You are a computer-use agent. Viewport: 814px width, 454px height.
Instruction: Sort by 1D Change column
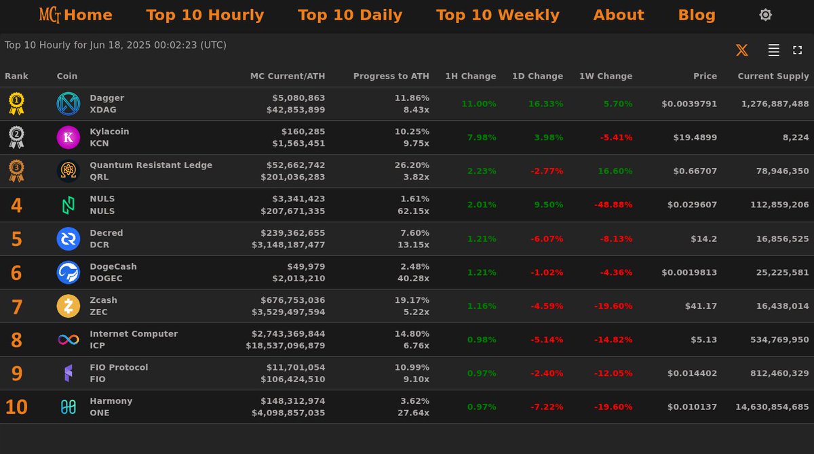coord(537,77)
